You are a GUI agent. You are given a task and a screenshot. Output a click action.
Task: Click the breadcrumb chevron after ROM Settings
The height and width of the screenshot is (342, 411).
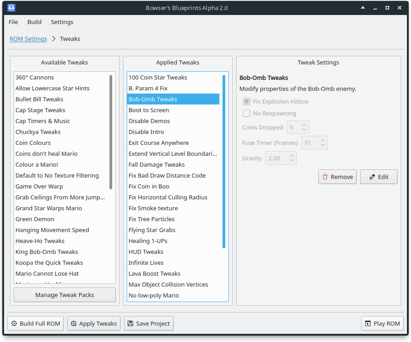[54, 39]
